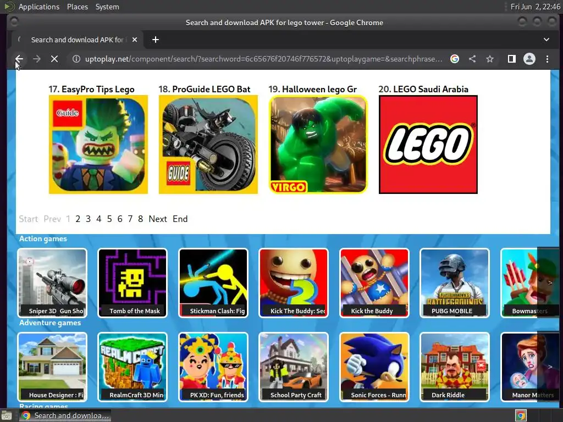Toggle the Chrome side panel icon
Viewport: 563px width, 422px height.
click(x=512, y=59)
